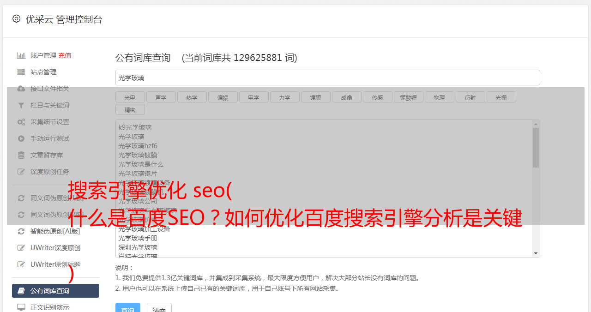Select the 站点管理 server icon
The image size is (591, 312).
(21, 72)
